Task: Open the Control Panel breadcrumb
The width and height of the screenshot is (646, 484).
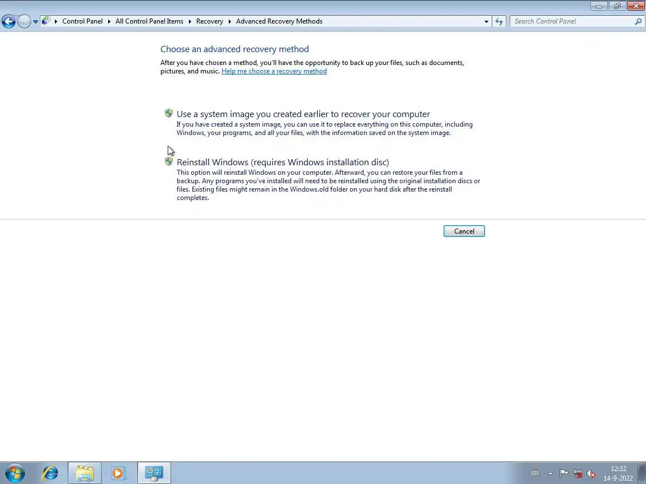Action: (x=82, y=21)
